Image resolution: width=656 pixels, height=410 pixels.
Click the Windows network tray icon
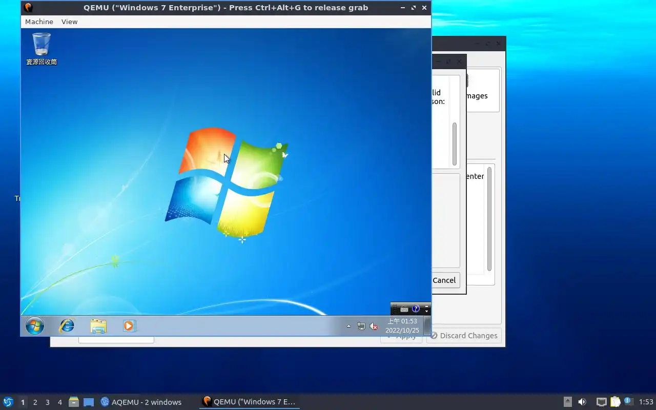coord(361,326)
